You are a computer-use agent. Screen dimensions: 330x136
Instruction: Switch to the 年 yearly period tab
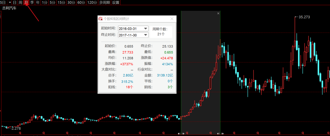coord(38,2)
